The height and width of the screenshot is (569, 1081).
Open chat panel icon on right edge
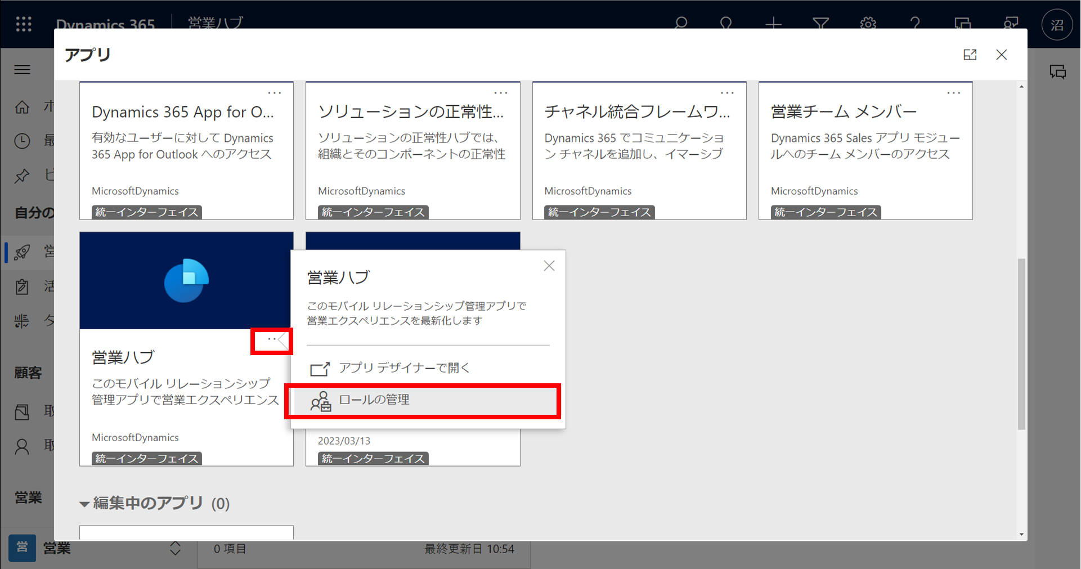click(x=1058, y=71)
